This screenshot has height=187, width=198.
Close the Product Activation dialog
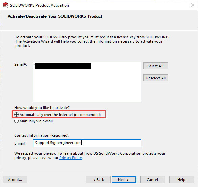click(x=193, y=5)
